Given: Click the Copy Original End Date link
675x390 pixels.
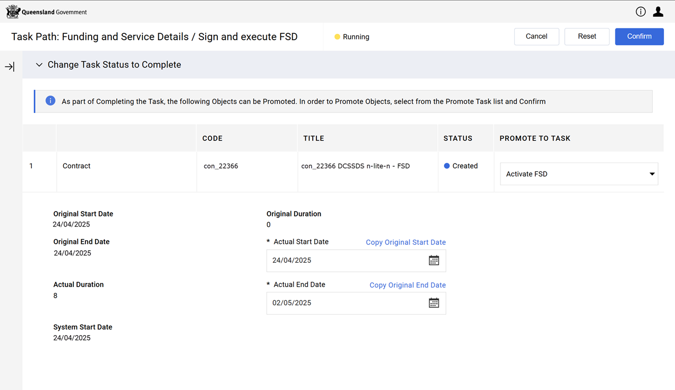Looking at the screenshot, I should pyautogui.click(x=407, y=285).
